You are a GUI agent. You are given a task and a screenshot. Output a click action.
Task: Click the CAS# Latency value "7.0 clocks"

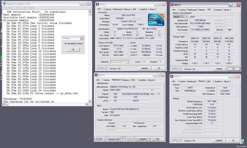tap(212, 108)
